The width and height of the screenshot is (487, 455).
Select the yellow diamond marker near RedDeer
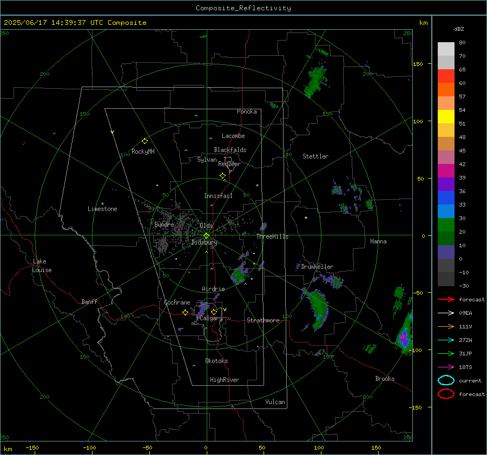click(x=222, y=176)
